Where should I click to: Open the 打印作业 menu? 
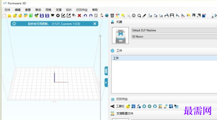[x=82, y=10]
